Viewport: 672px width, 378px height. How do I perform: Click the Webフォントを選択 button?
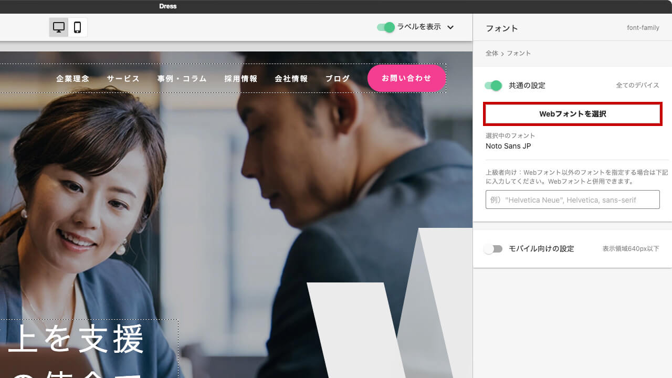(573, 114)
